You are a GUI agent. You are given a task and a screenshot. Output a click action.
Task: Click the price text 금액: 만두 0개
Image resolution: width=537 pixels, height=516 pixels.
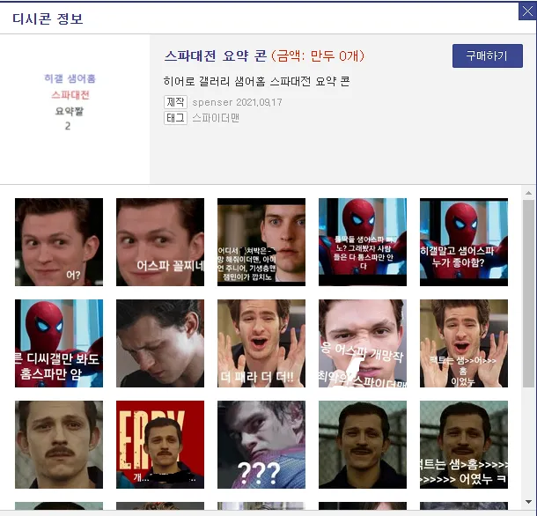[x=318, y=55]
